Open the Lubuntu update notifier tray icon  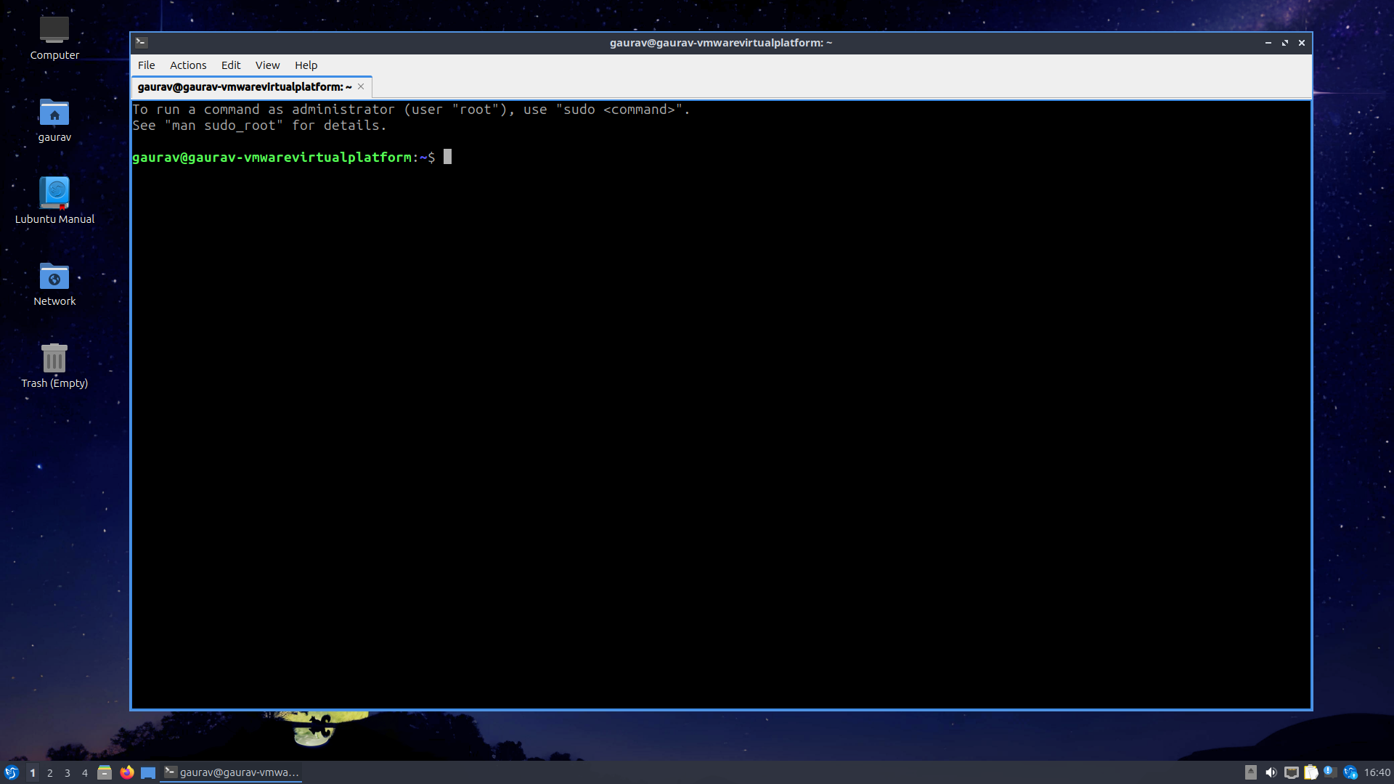click(x=1350, y=772)
